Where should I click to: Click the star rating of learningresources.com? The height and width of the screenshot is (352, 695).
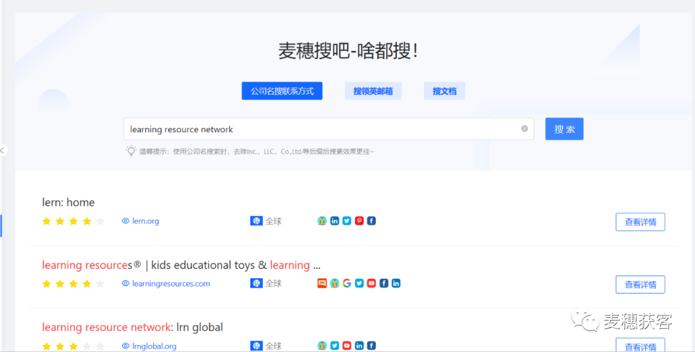point(73,283)
